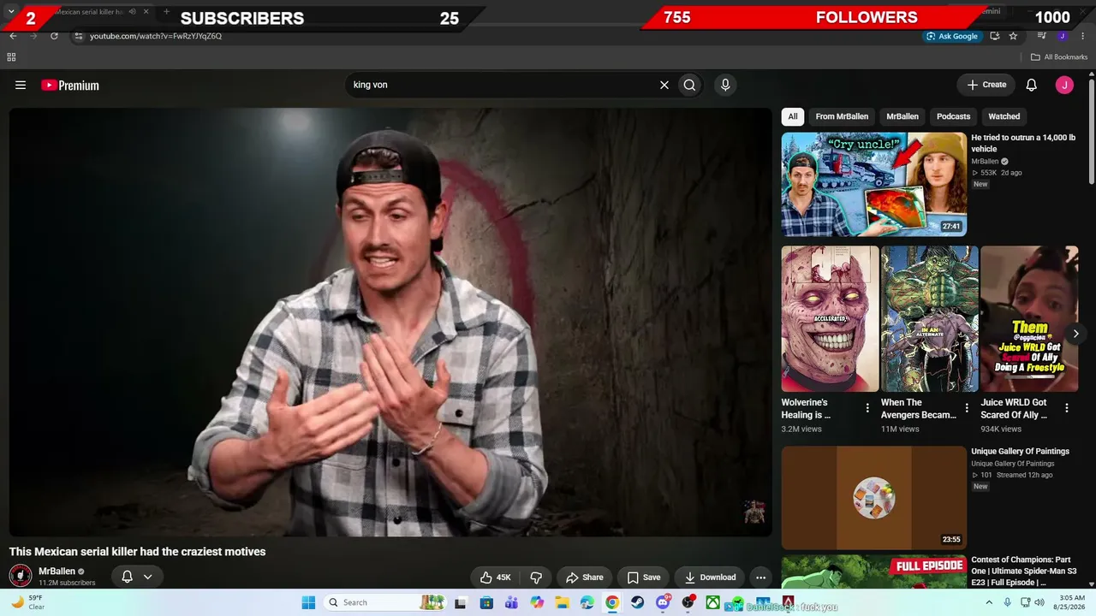Click the Share button

pos(584,577)
